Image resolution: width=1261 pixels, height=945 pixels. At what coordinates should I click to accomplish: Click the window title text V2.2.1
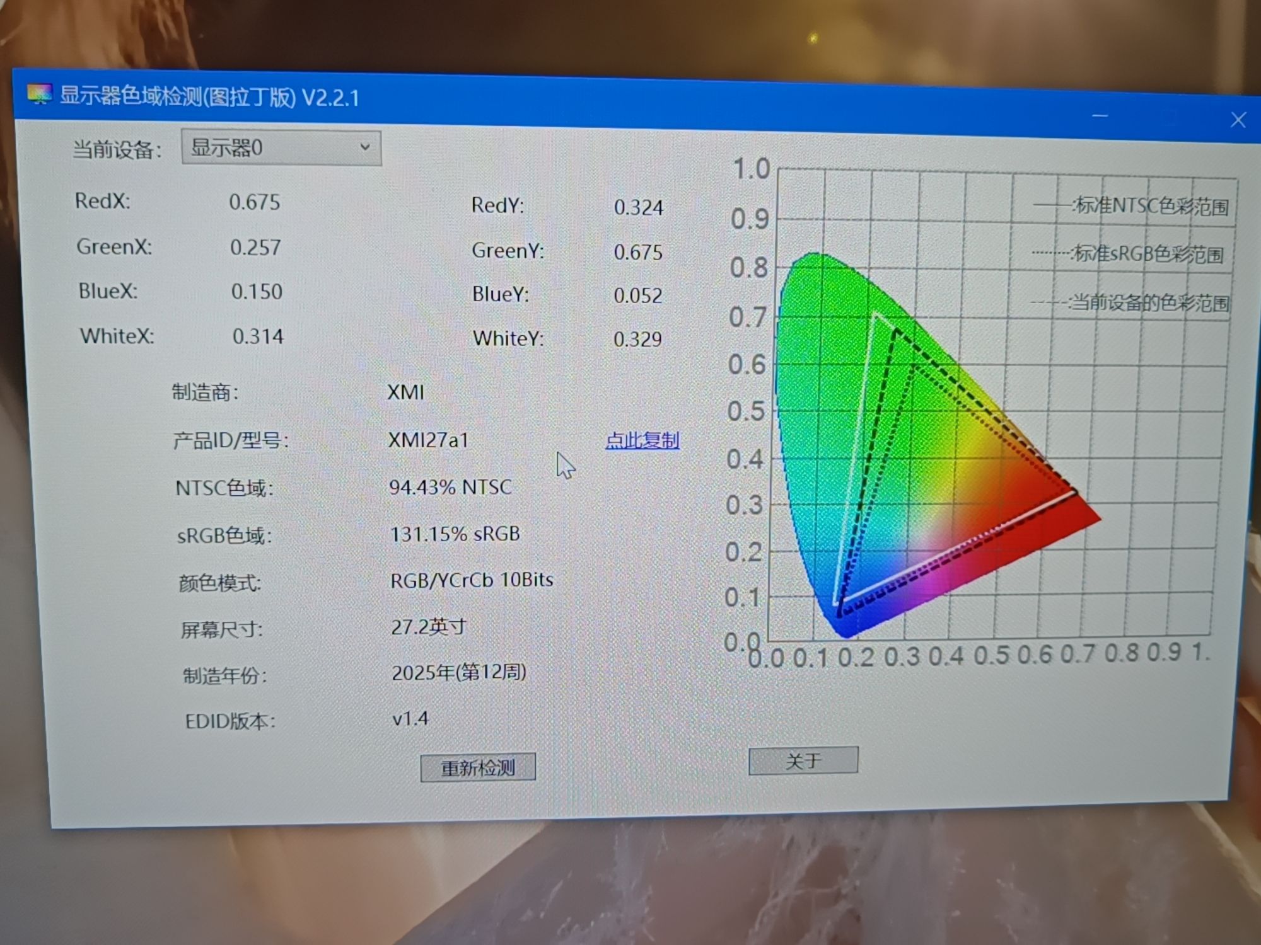(330, 98)
